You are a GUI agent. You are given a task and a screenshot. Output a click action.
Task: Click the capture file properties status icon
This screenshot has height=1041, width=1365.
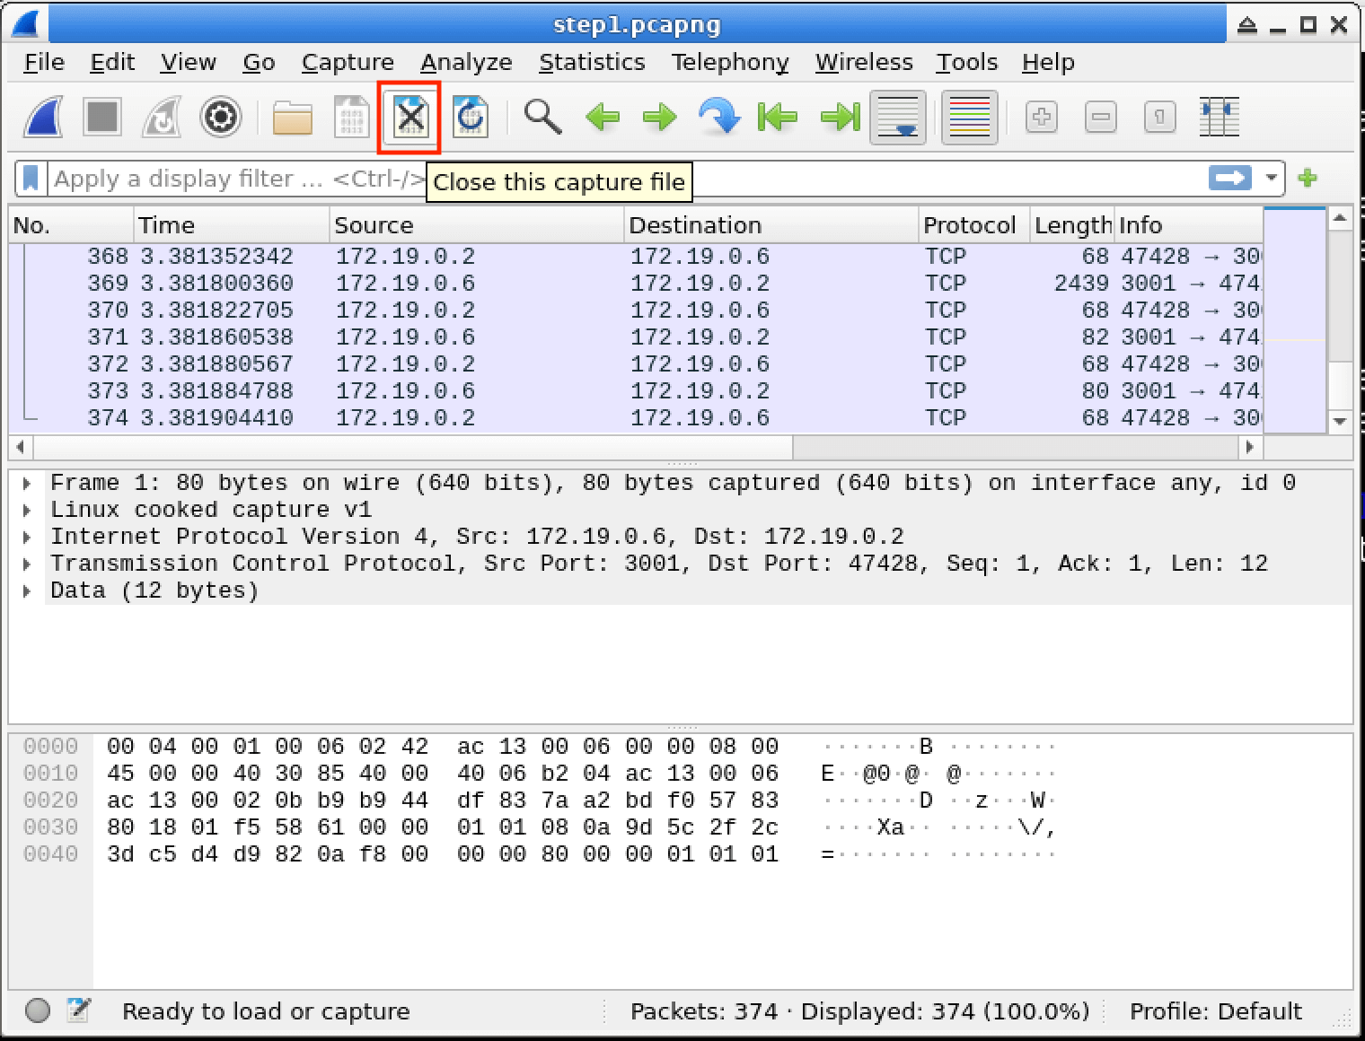pos(79,1010)
